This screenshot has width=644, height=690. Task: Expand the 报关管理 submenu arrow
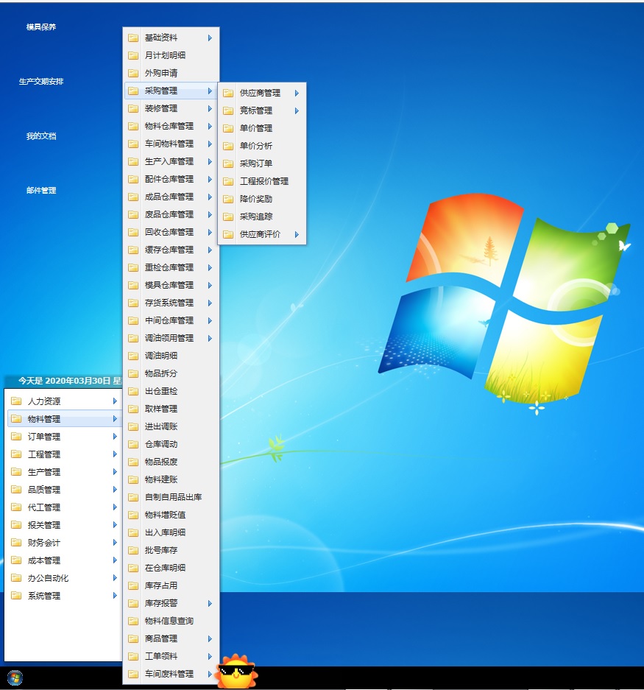tap(115, 525)
